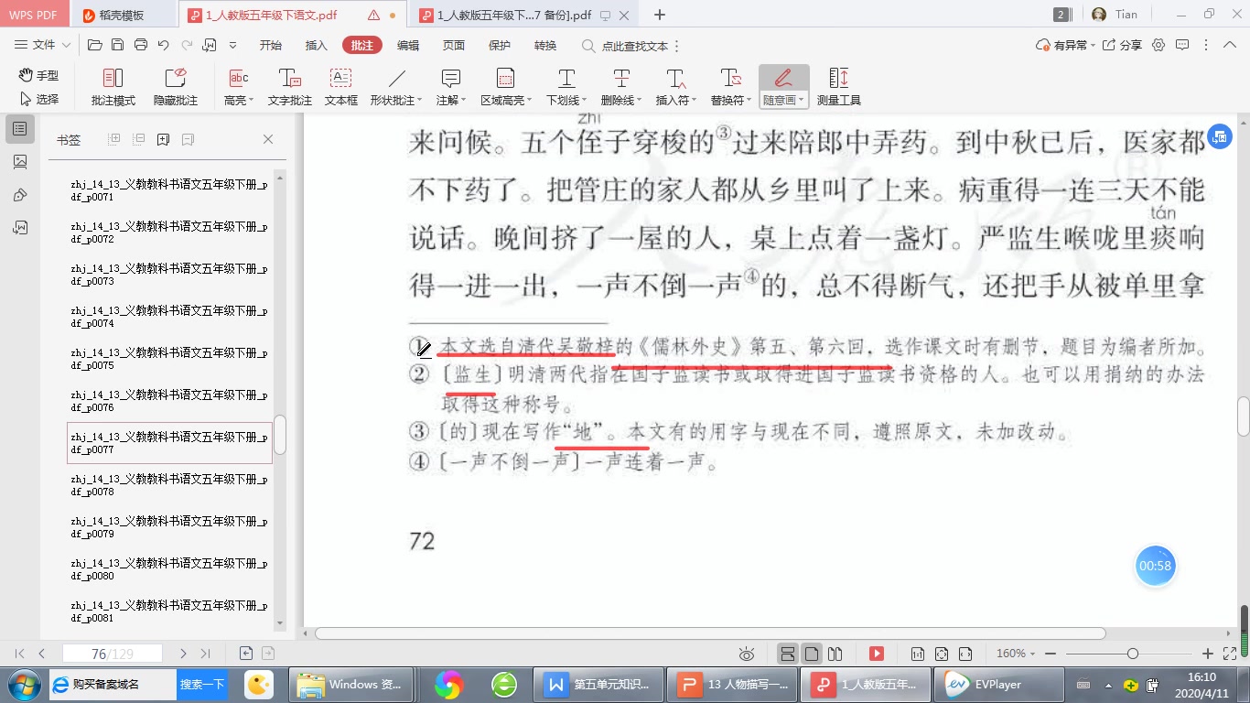Open 批注模式 annotation mode

point(113,87)
